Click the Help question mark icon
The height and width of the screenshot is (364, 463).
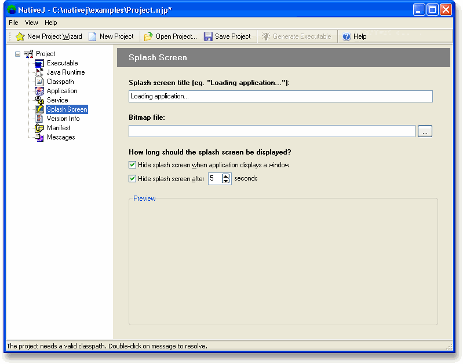point(347,36)
